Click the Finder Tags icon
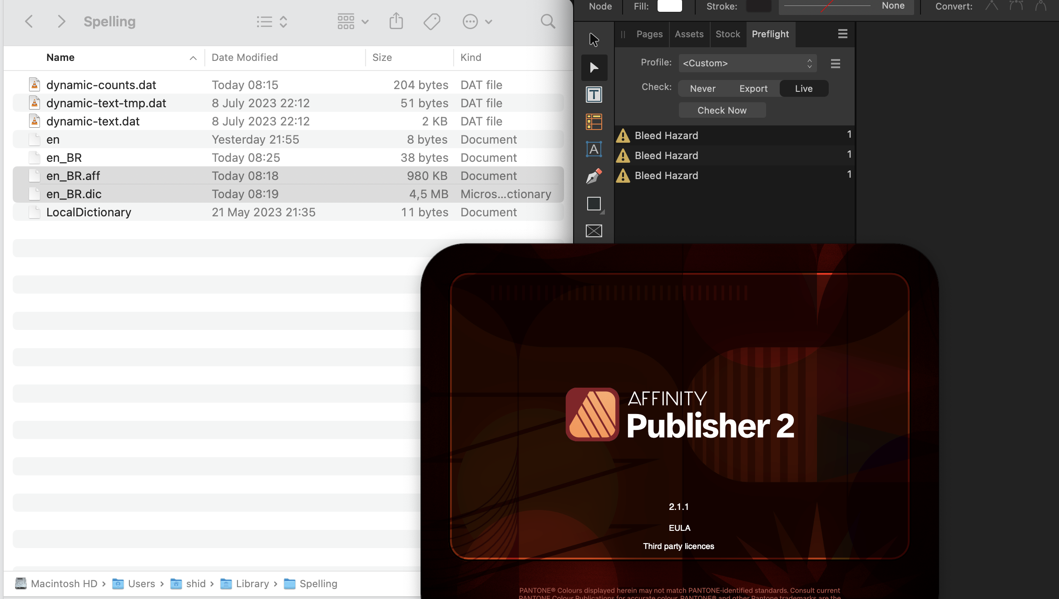 [x=432, y=21]
